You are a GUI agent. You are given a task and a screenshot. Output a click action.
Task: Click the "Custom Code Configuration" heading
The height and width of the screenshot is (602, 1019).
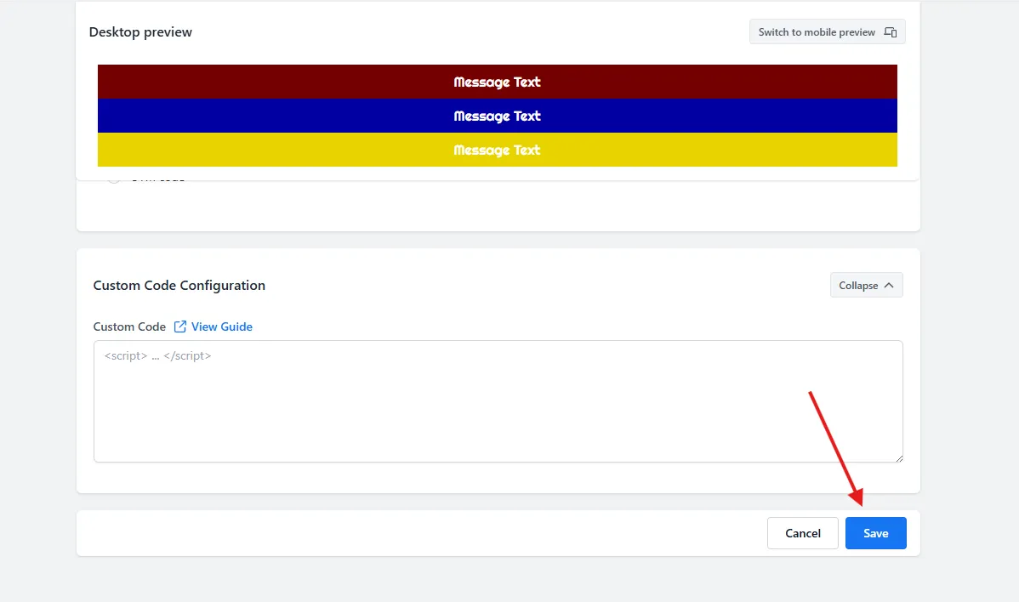tap(179, 285)
